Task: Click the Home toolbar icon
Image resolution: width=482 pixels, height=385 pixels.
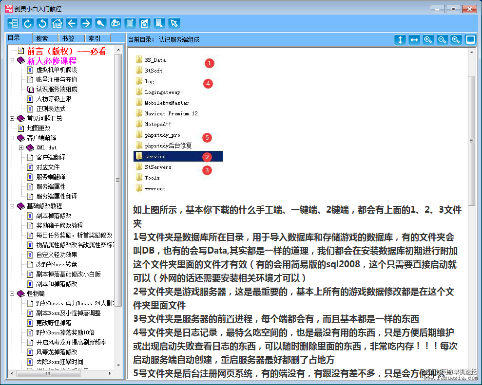Action: click(x=57, y=23)
